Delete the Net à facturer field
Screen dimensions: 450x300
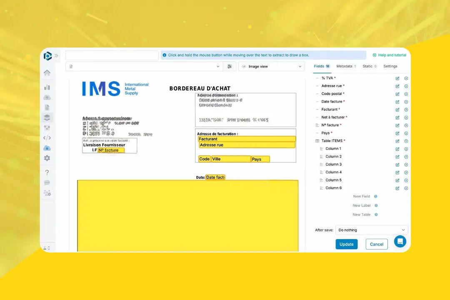(x=406, y=117)
